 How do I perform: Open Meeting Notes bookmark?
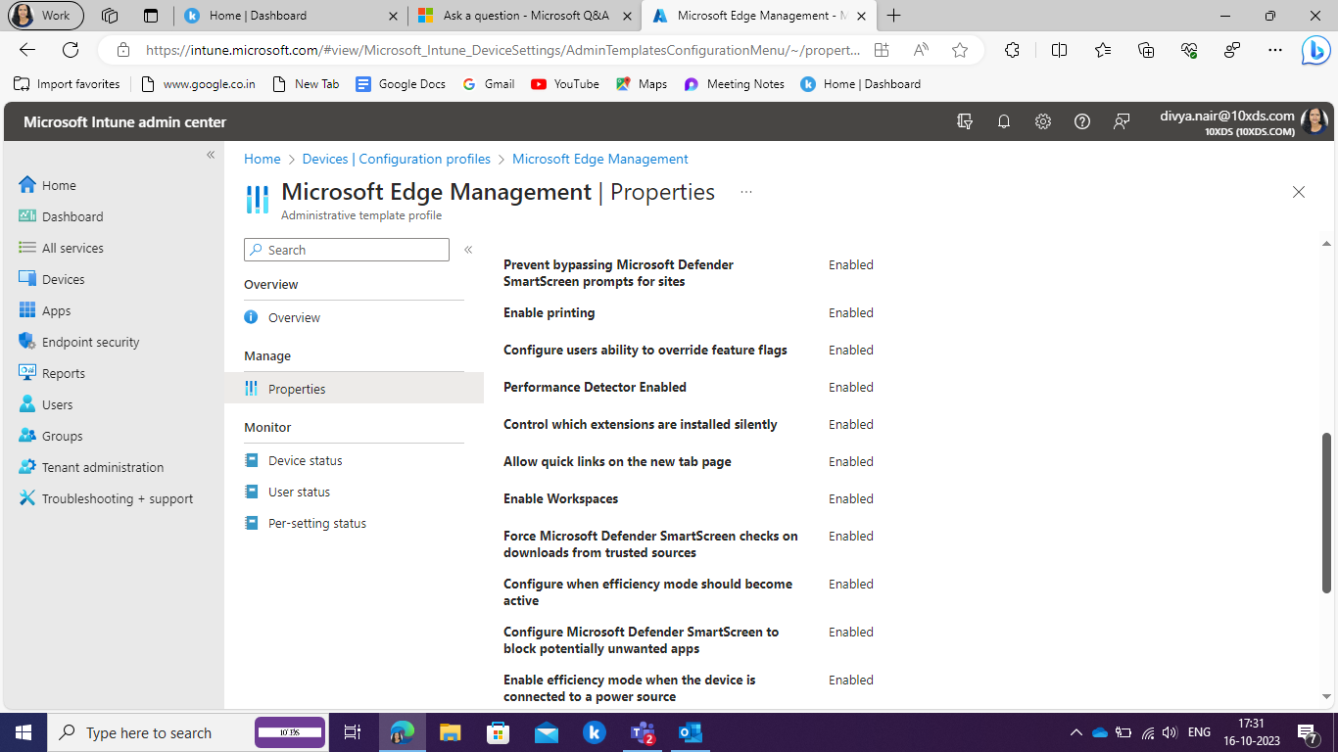735,84
